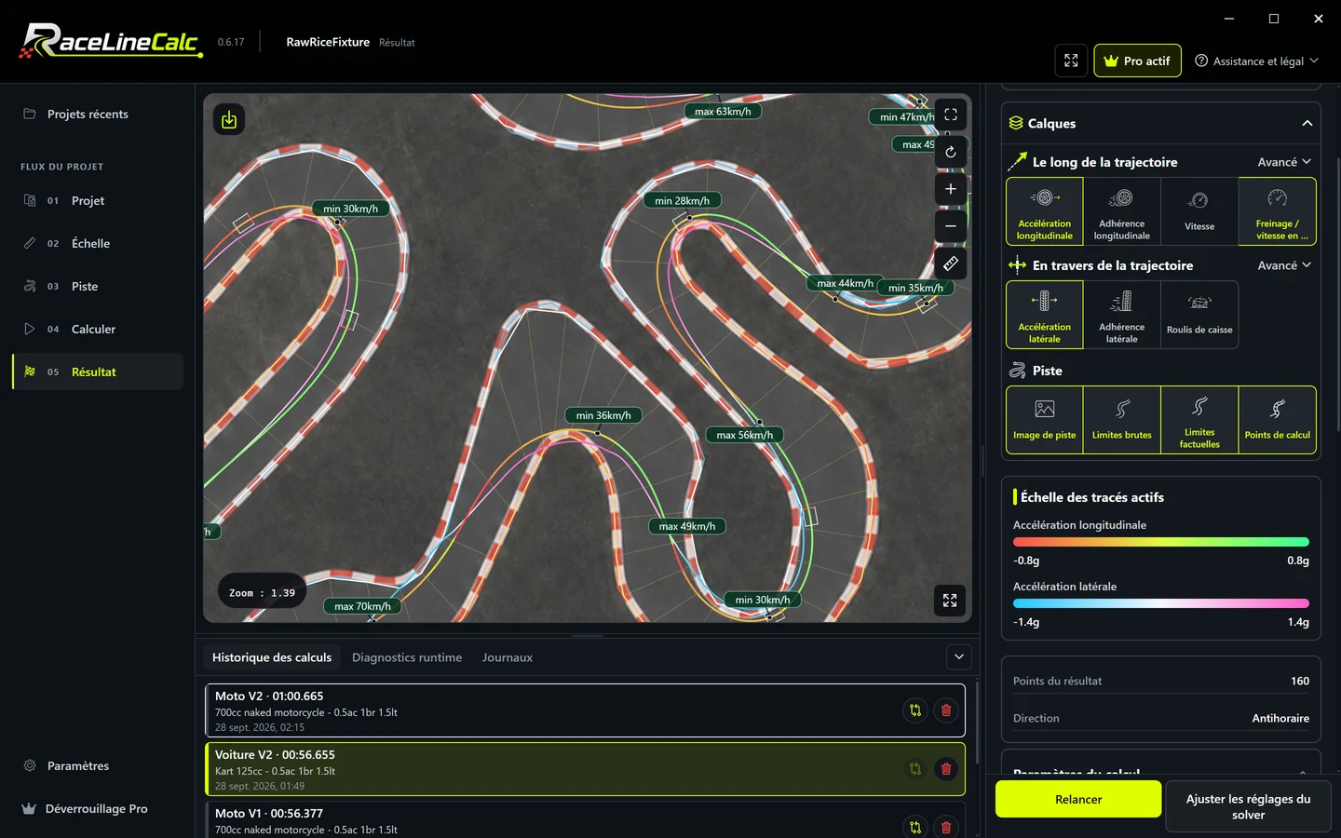Click Ajuster les réglages du solver
This screenshot has height=838, width=1341.
[x=1248, y=806]
